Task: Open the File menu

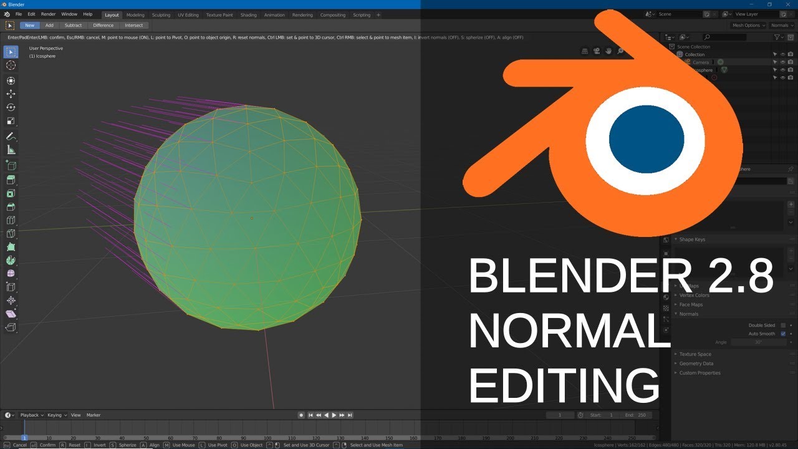Action: [x=19, y=14]
